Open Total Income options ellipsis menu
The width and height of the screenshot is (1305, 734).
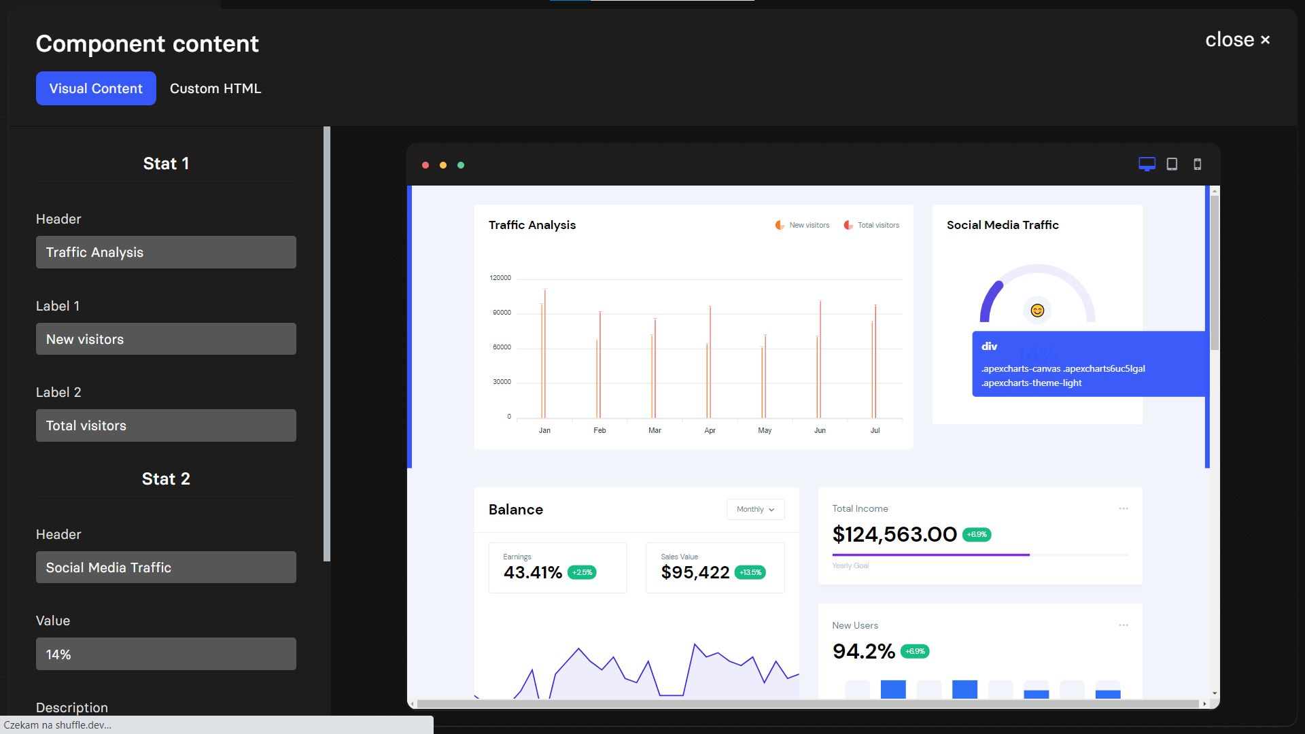(1124, 508)
